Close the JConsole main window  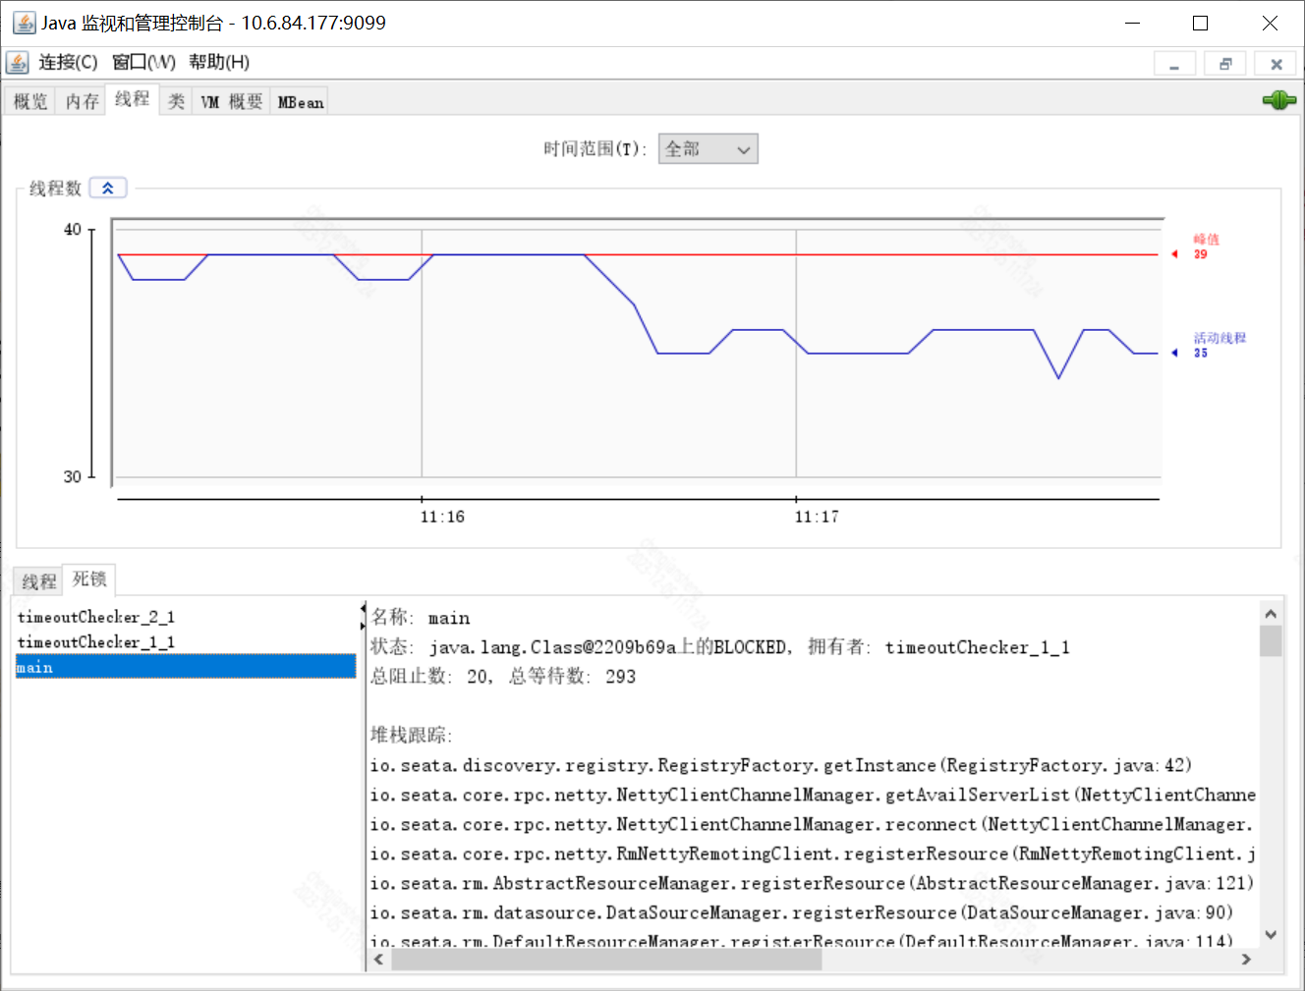click(x=1270, y=23)
